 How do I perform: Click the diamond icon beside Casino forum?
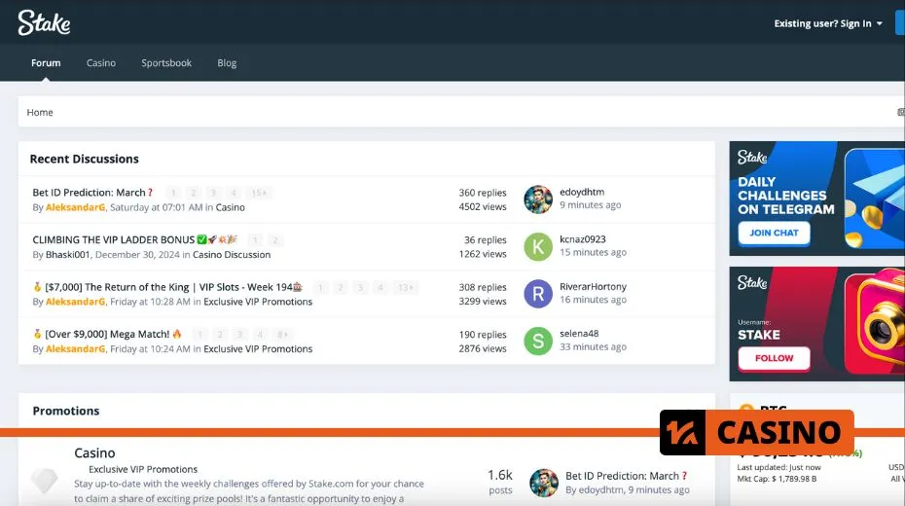point(45,480)
